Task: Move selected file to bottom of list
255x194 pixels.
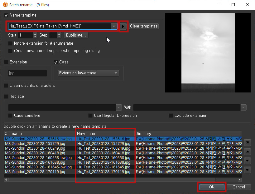Action: pyautogui.click(x=247, y=170)
